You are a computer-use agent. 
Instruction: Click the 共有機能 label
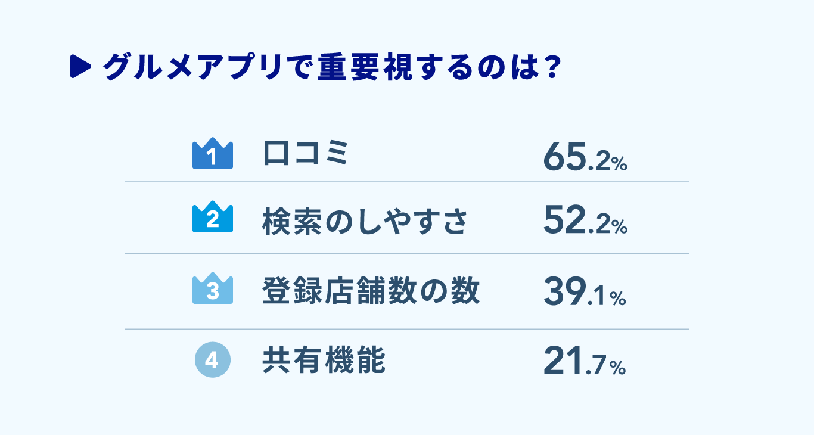pos(324,361)
